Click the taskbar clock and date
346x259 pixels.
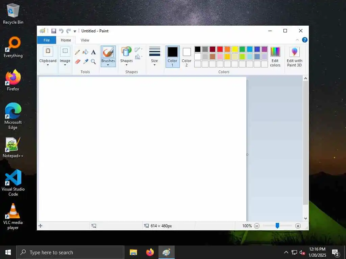(317, 252)
